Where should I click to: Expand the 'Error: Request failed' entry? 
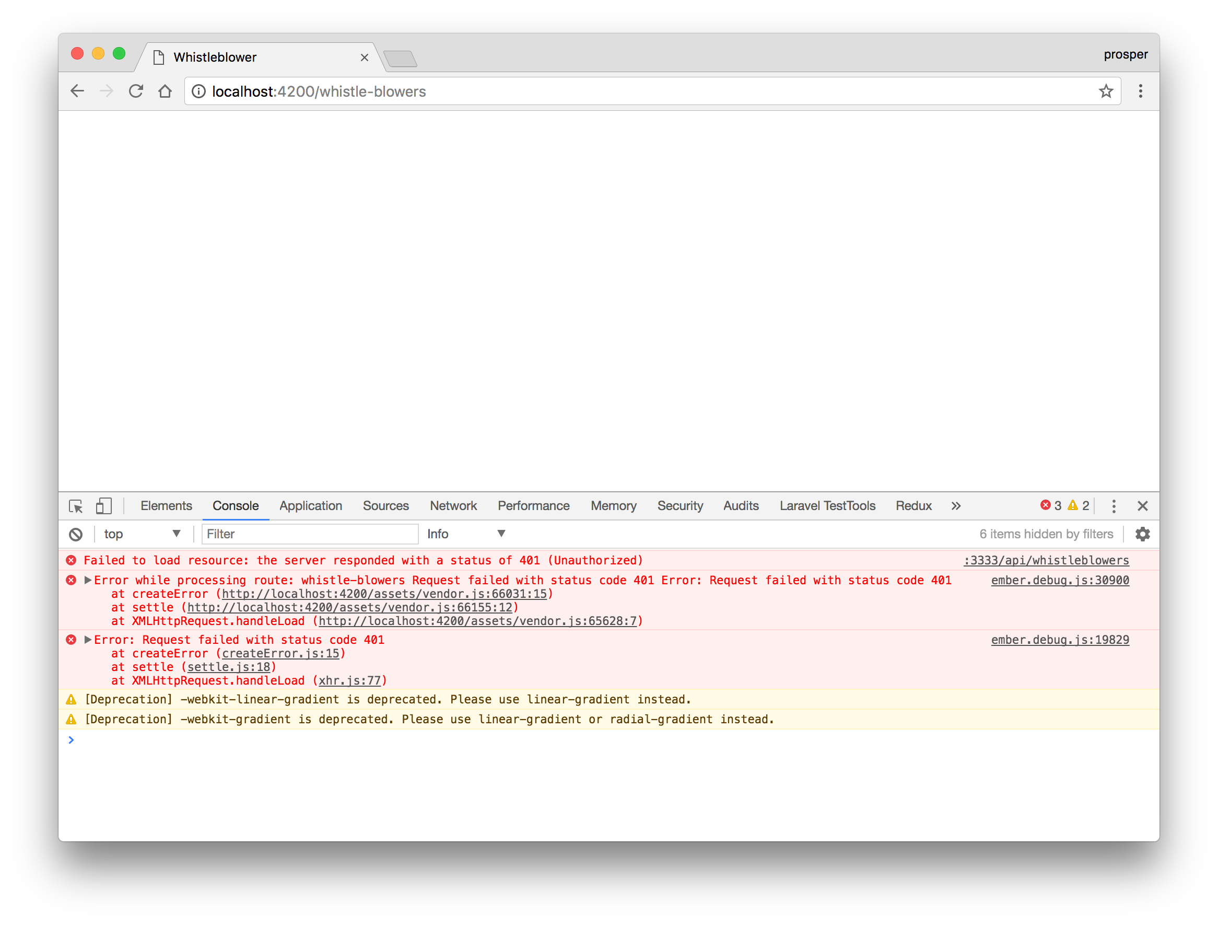point(88,640)
